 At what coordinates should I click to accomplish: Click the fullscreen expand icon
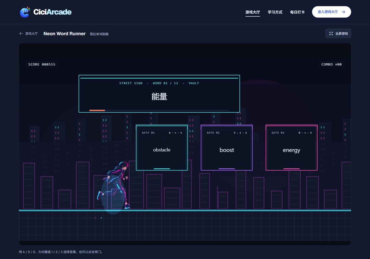point(331,33)
